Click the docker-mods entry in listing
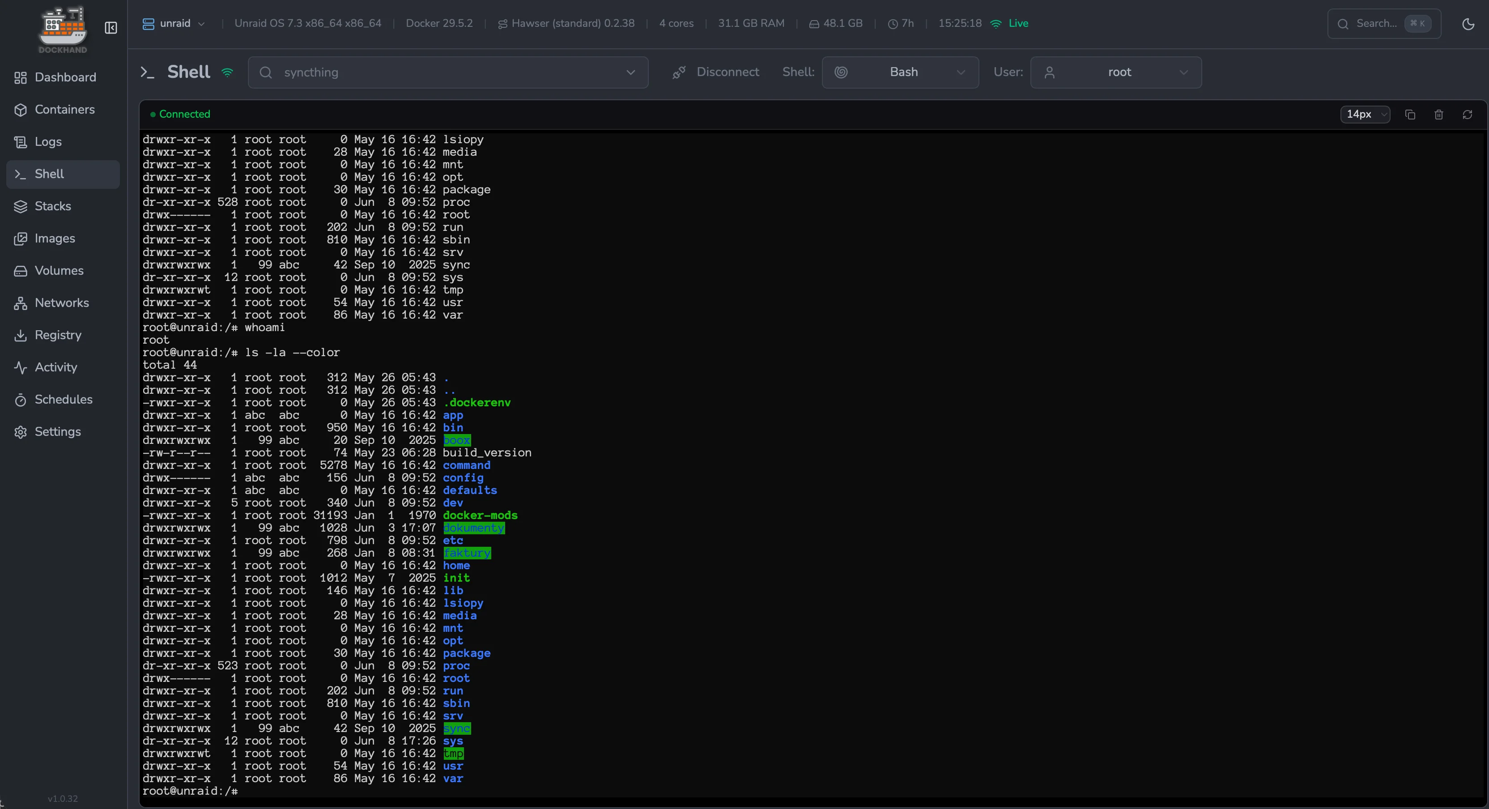Viewport: 1489px width, 809px height. click(481, 515)
